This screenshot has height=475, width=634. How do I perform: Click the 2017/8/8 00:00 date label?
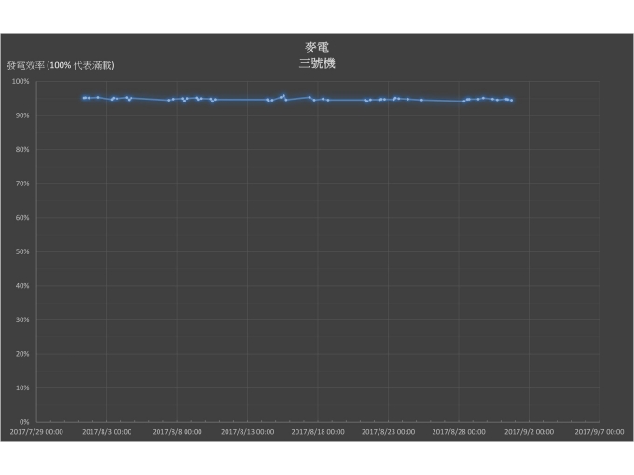click(x=177, y=432)
